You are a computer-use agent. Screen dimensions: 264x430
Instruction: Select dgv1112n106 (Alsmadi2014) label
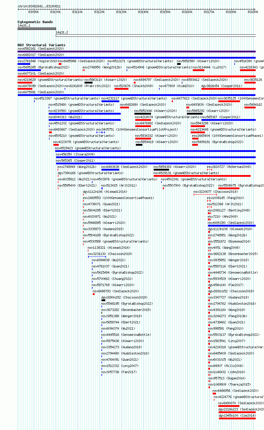pyautogui.click(x=105, y=192)
